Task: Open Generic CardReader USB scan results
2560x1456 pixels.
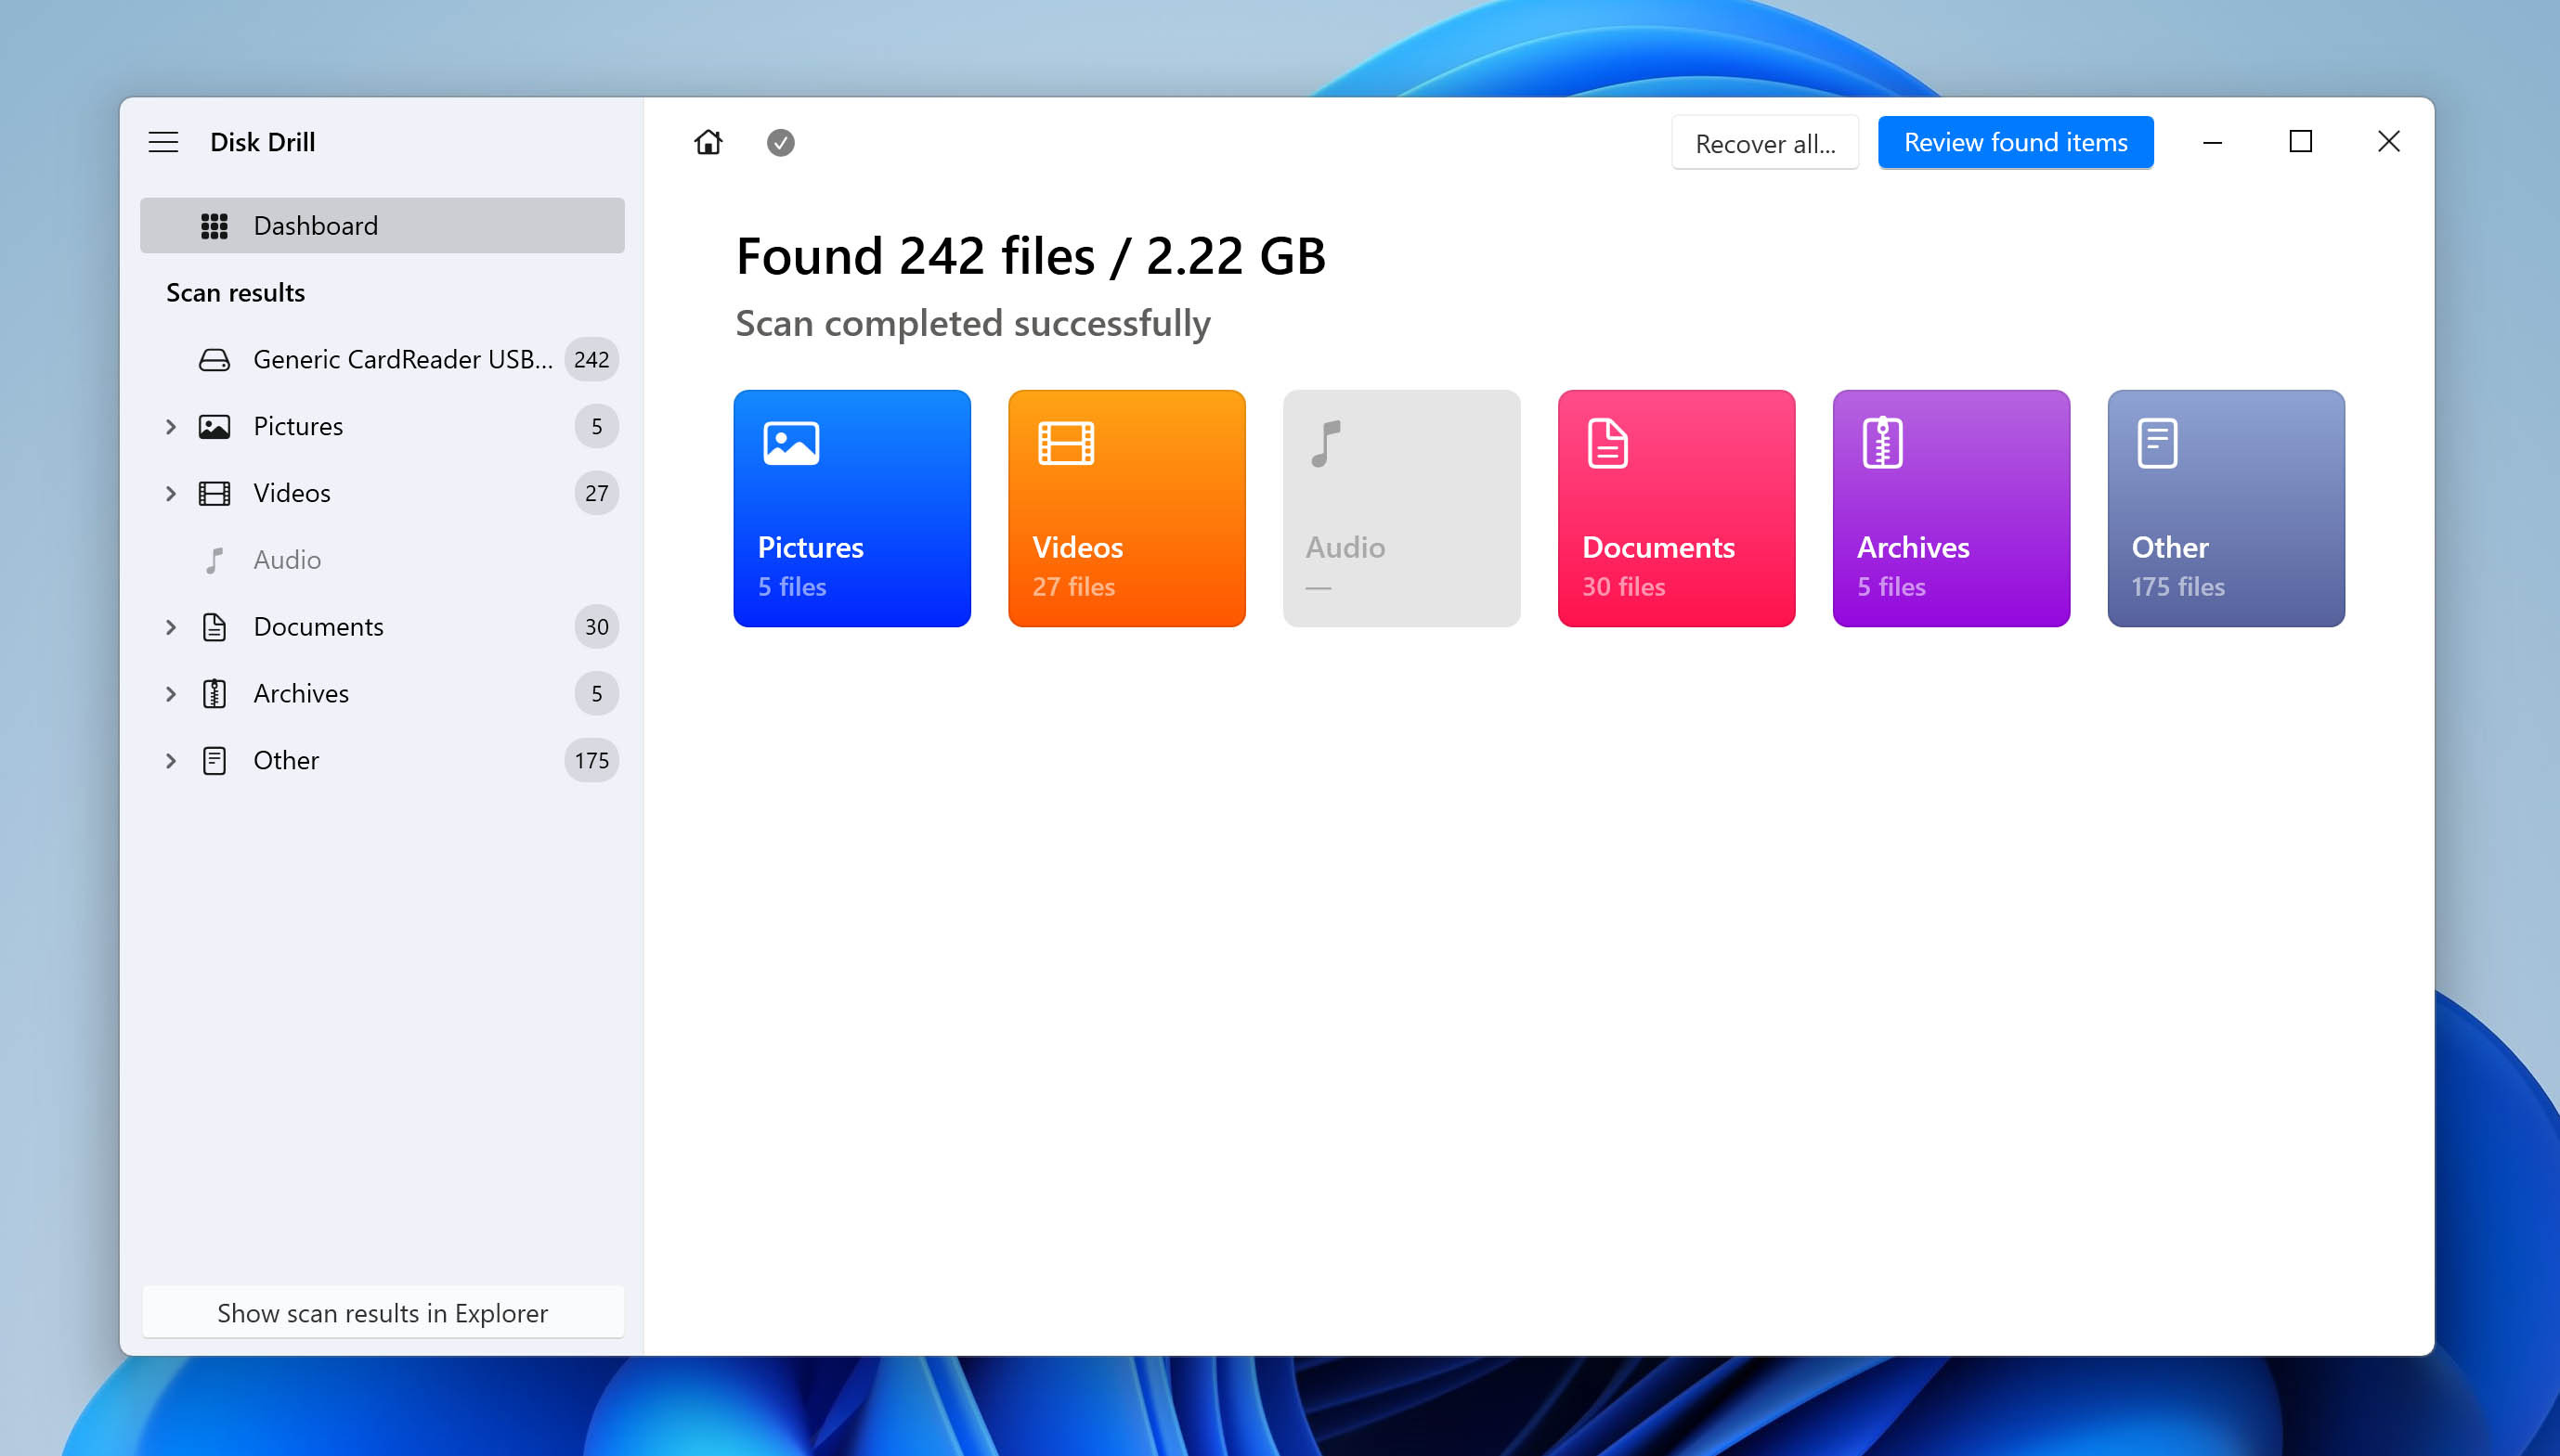Action: coord(383,359)
